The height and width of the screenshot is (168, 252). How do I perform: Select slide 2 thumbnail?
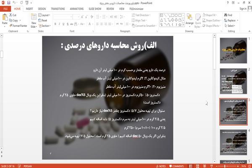(234, 81)
